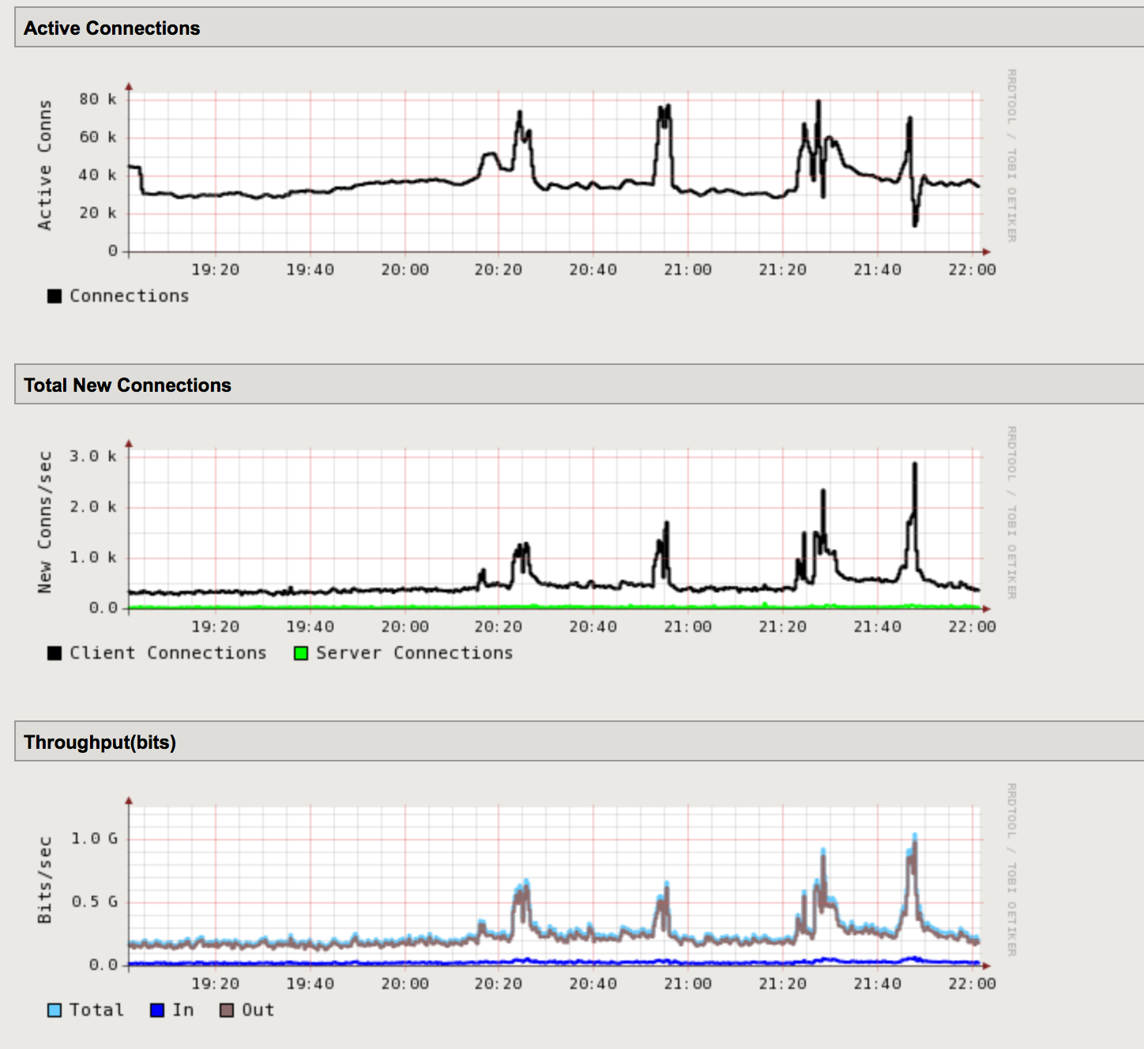Toggle visibility of the Connections series

tap(55, 295)
